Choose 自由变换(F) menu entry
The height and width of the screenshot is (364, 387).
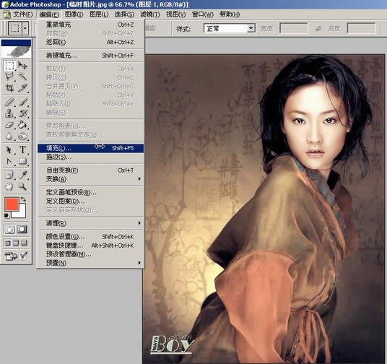[x=90, y=170]
